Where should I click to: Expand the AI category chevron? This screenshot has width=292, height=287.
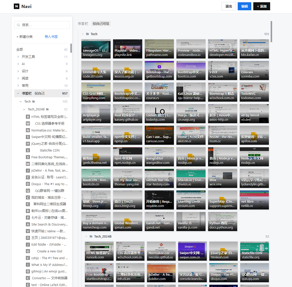(18, 64)
